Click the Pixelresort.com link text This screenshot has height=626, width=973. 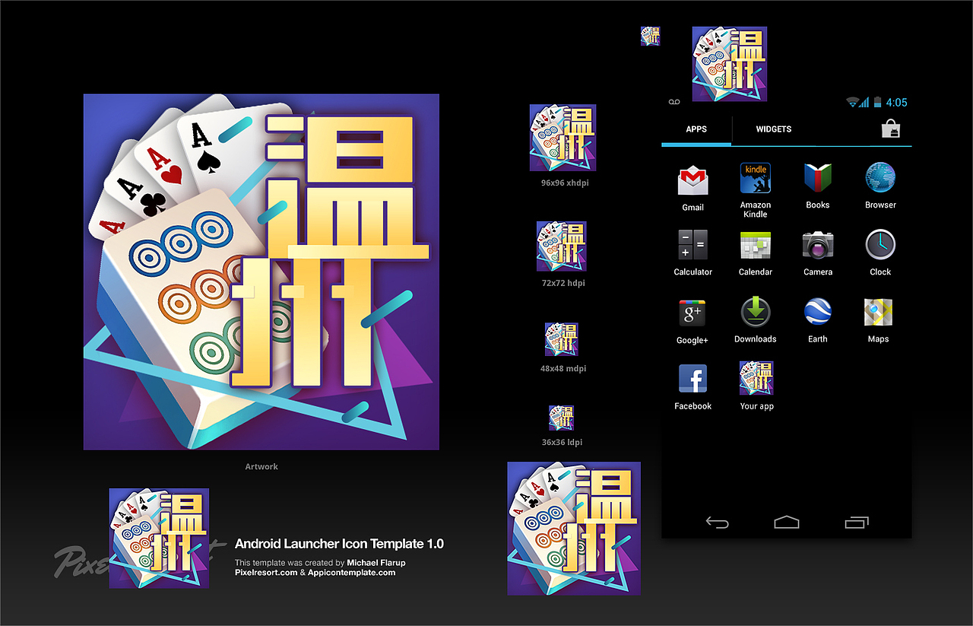[x=266, y=572]
